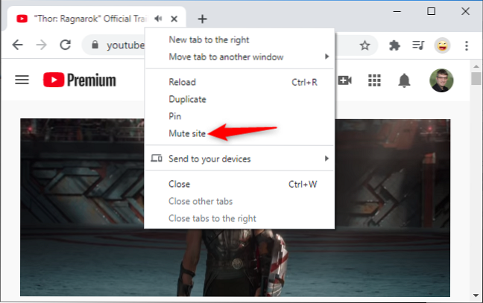Image resolution: width=483 pixels, height=303 pixels.
Task: Choose Pin in the tab menu
Action: coord(176,116)
